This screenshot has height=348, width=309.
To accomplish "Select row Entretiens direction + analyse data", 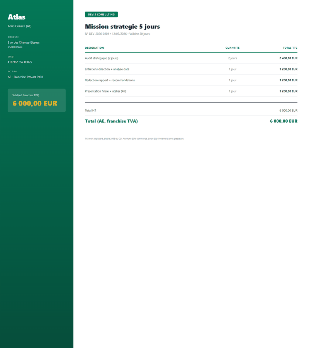I will (x=191, y=69).
